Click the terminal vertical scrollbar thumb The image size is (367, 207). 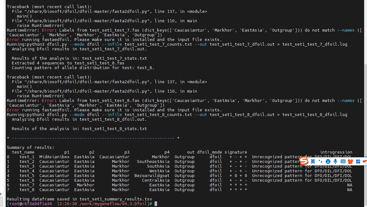click(365, 131)
